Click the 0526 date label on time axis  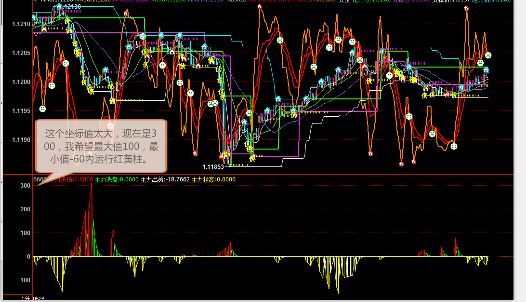tap(39, 299)
